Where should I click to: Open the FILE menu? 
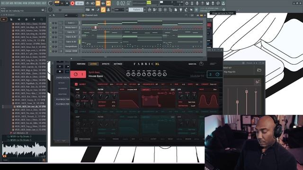click(x=3, y=3)
